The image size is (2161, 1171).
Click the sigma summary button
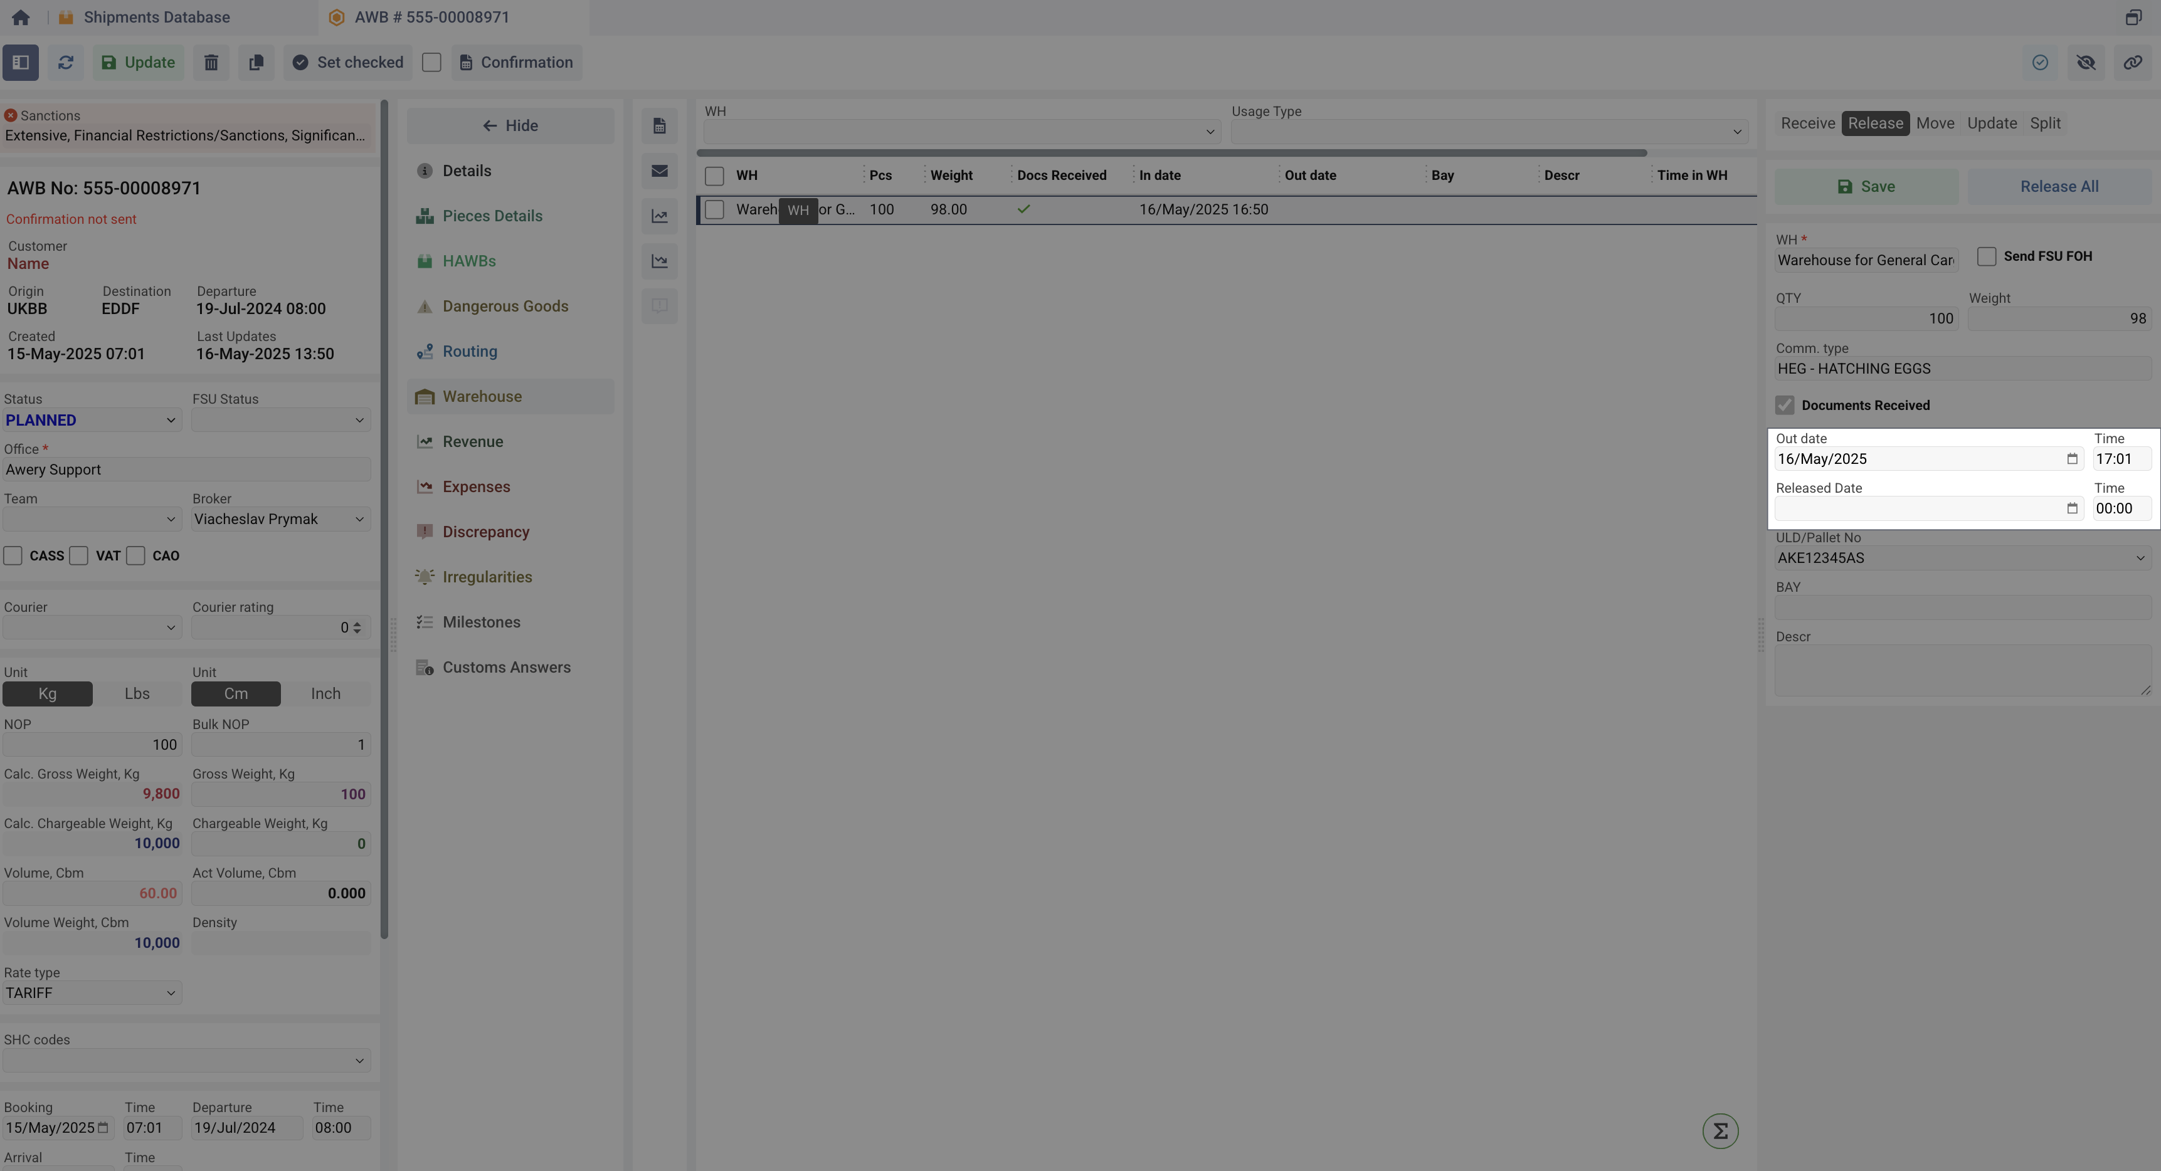(x=1720, y=1131)
